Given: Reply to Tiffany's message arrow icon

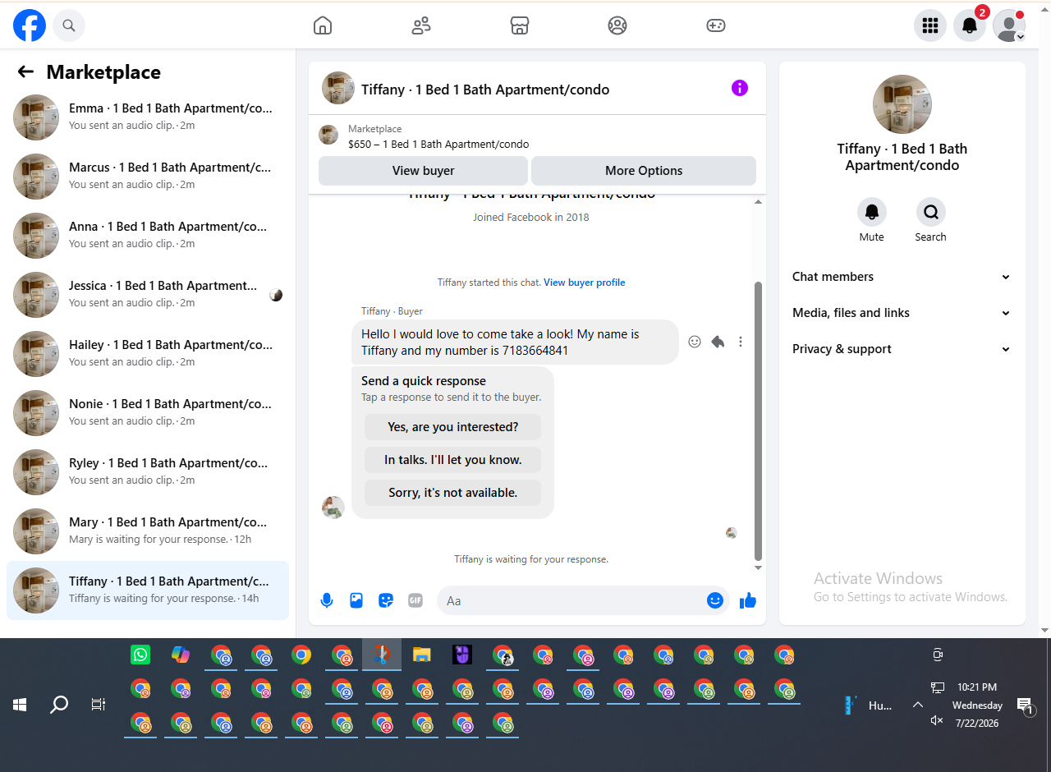Looking at the screenshot, I should [718, 342].
